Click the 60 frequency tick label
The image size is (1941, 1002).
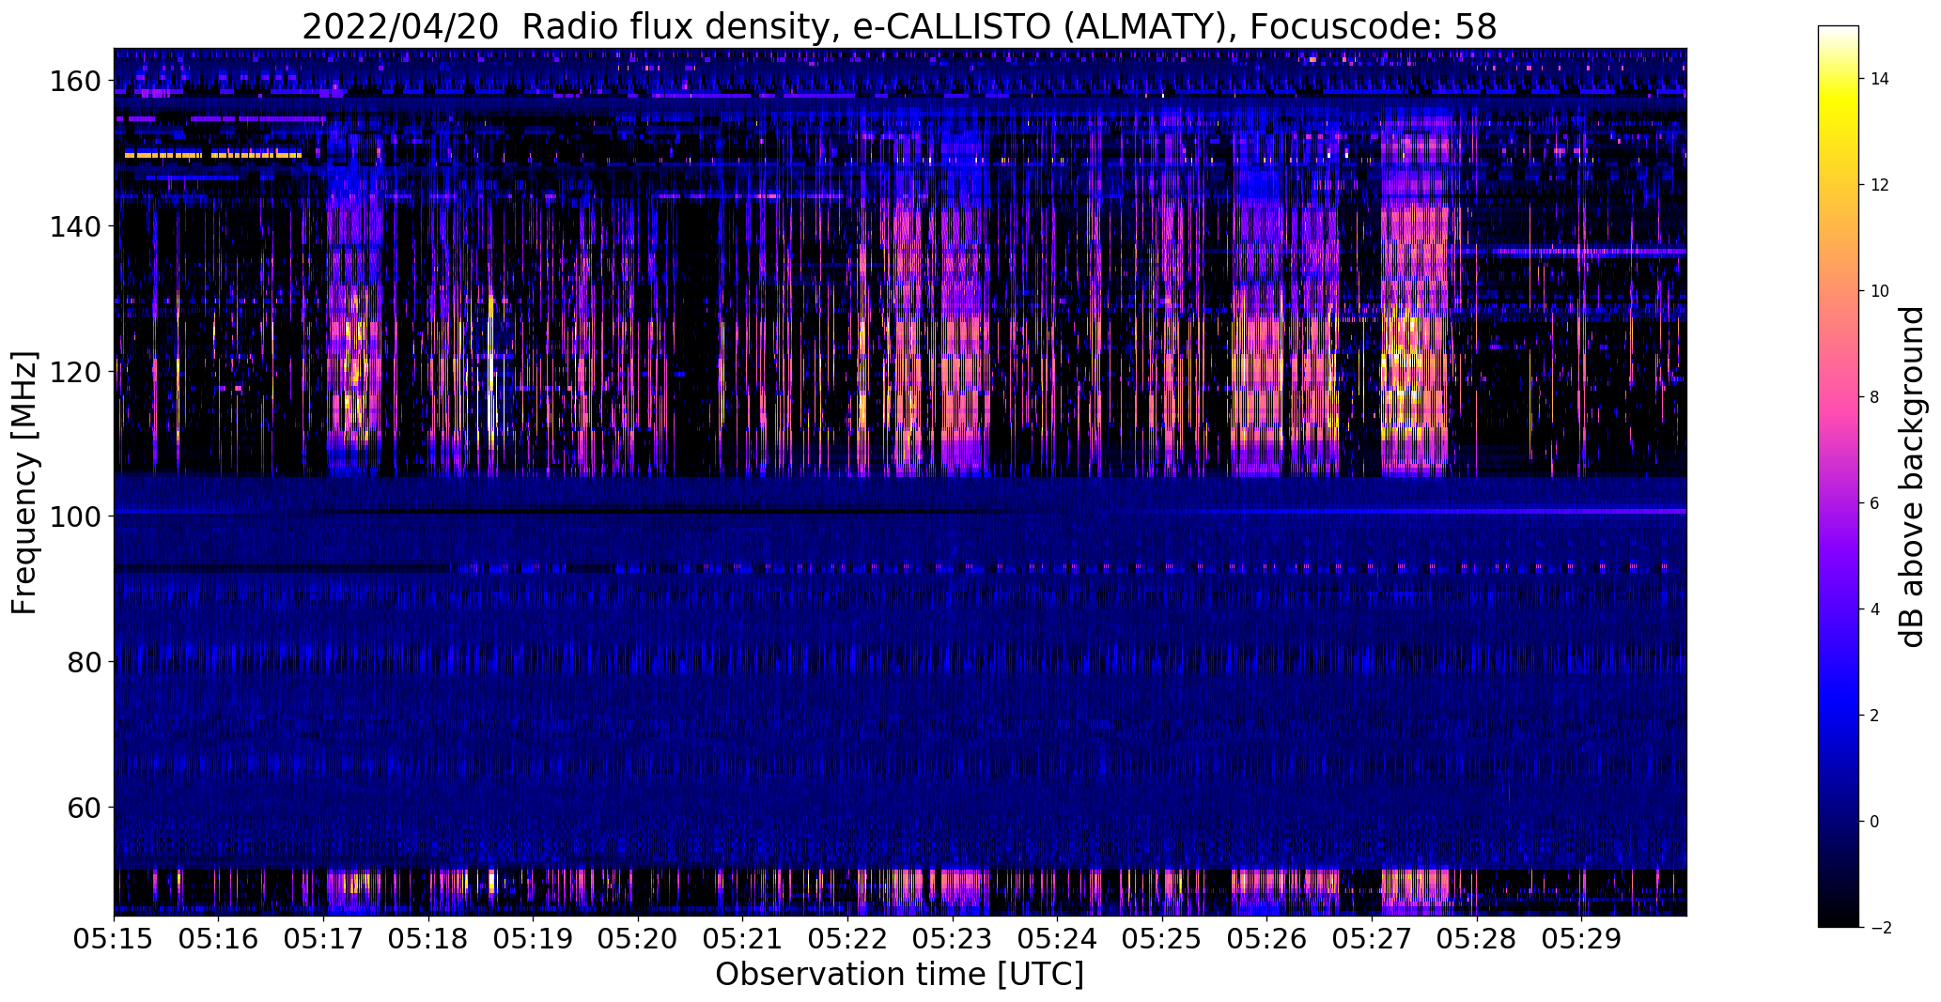click(x=83, y=808)
